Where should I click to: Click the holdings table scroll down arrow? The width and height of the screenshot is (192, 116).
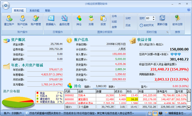click(189, 107)
